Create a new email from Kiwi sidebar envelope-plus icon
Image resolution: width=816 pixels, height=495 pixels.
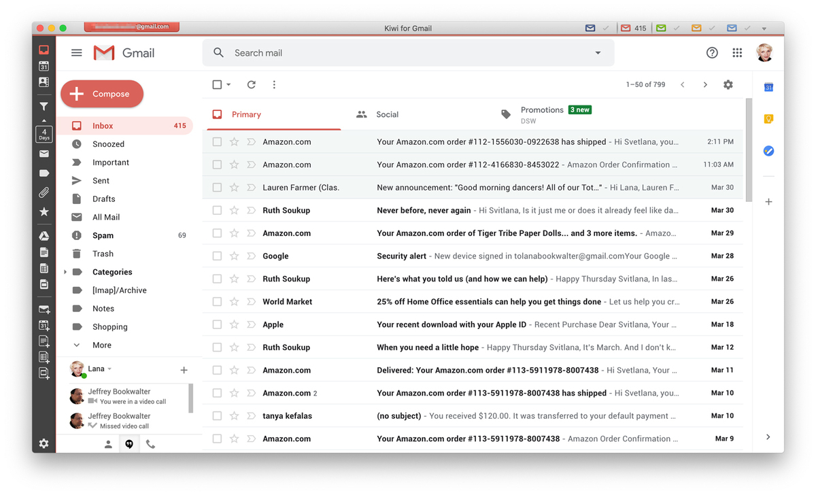tap(44, 309)
